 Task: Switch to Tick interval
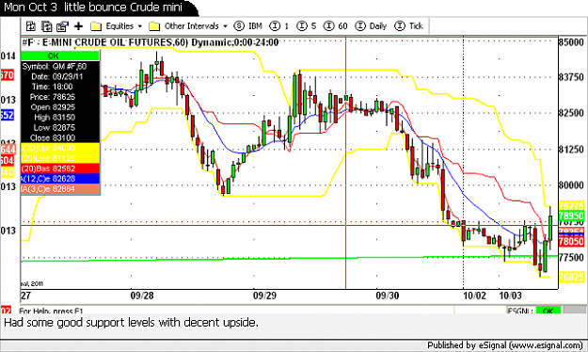408,26
